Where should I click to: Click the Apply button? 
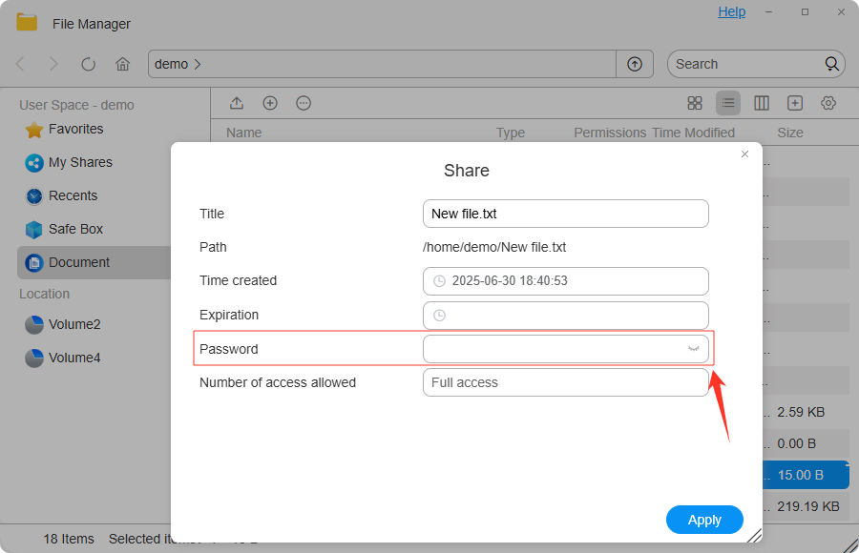tap(704, 520)
